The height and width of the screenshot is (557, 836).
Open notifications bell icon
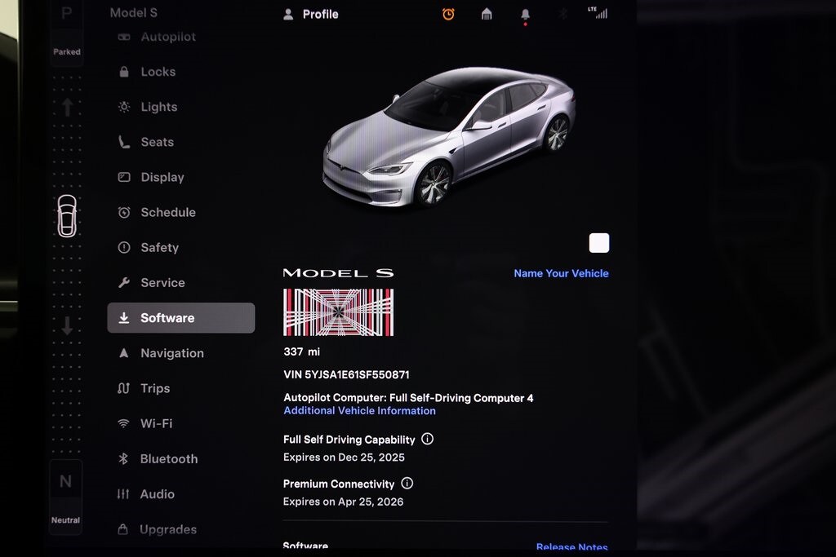525,15
